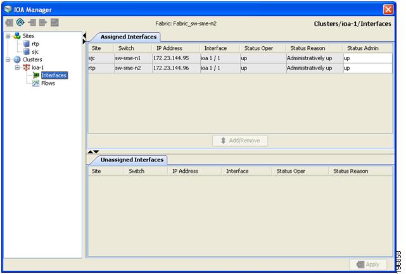
Task: Click the first grayed-out toolbar icon
Action: pos(10,23)
